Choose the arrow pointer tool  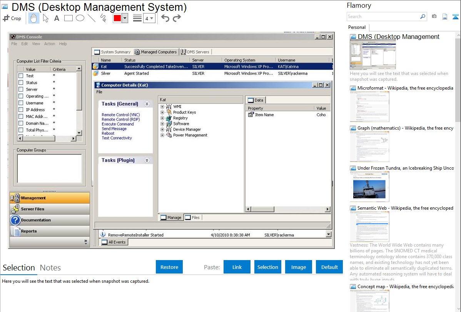click(x=45, y=18)
